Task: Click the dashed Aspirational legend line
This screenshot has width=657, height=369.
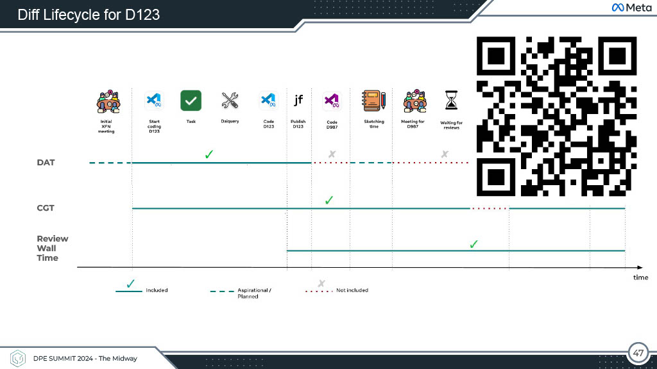Action: click(x=222, y=291)
